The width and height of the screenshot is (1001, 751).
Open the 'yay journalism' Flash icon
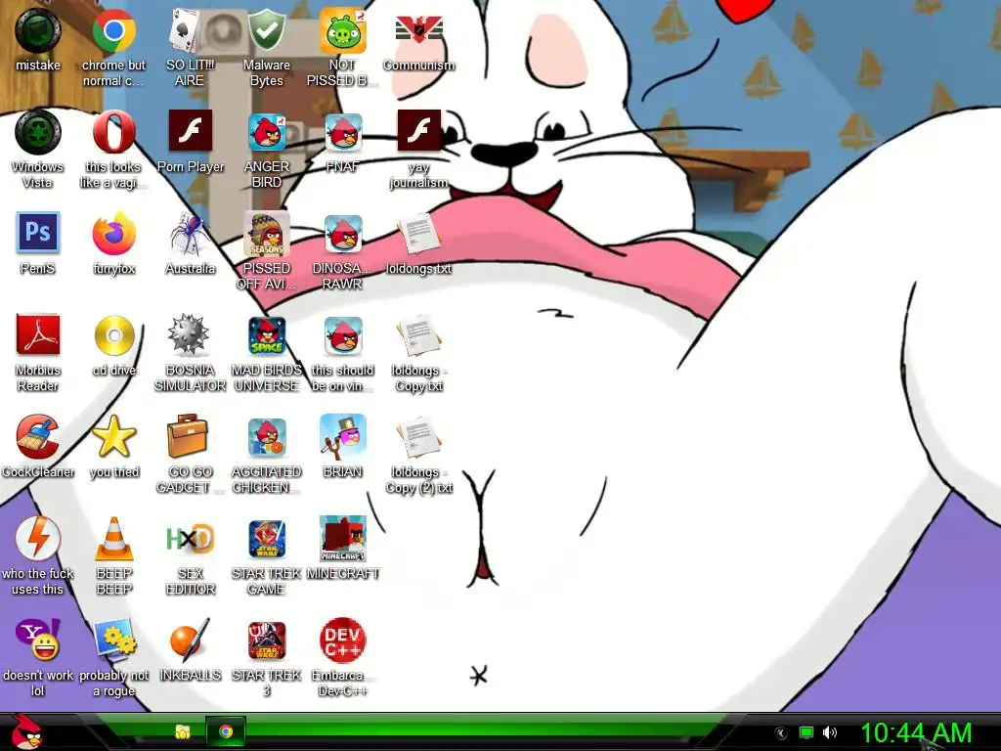(418, 130)
